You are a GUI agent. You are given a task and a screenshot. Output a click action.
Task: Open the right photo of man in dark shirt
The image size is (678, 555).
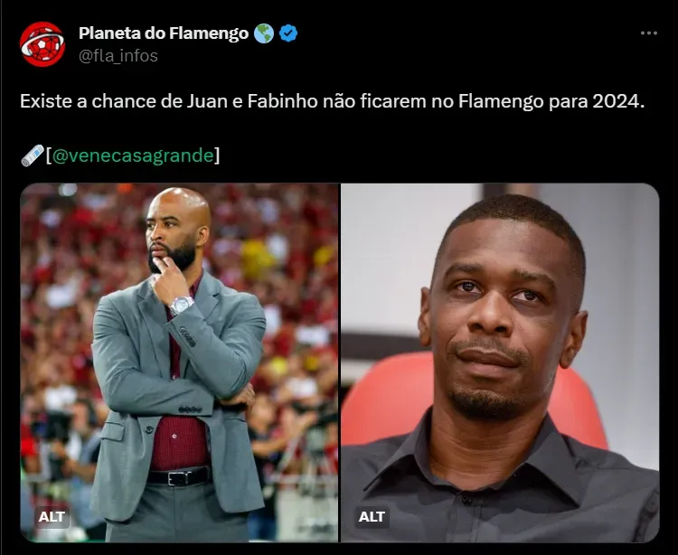tap(500, 362)
